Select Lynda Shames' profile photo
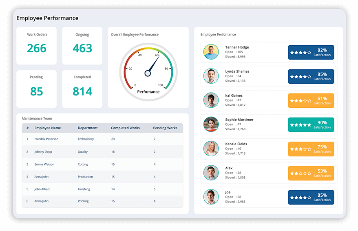 [211, 76]
